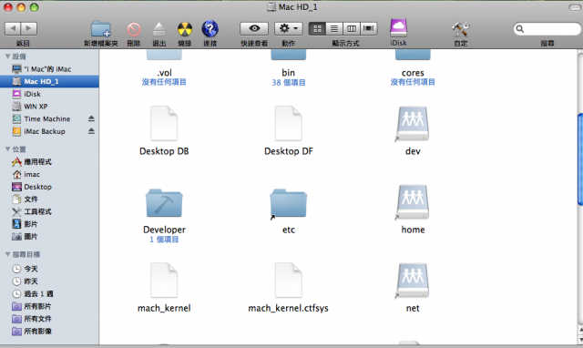Screen dimensions: 583x348
Task: Select the mach_kernel.ctfsys file icon
Action: [x=288, y=281]
